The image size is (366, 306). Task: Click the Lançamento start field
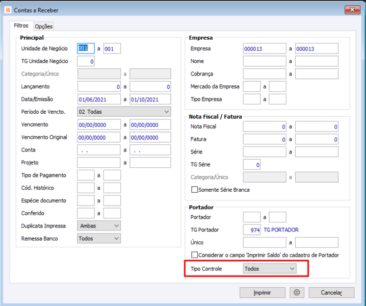pos(99,86)
